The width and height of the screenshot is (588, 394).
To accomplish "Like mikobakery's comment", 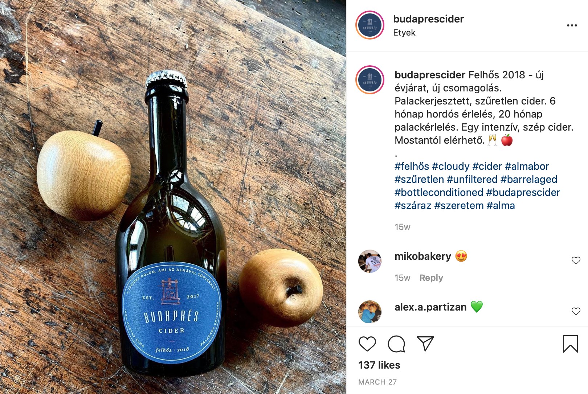I will coord(576,260).
